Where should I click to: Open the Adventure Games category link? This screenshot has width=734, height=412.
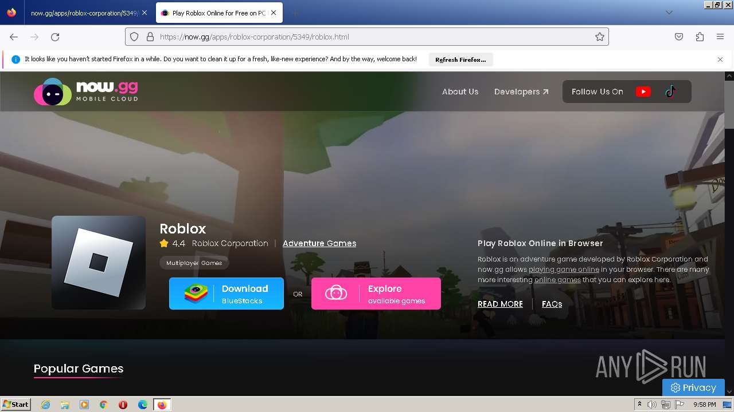click(x=319, y=243)
